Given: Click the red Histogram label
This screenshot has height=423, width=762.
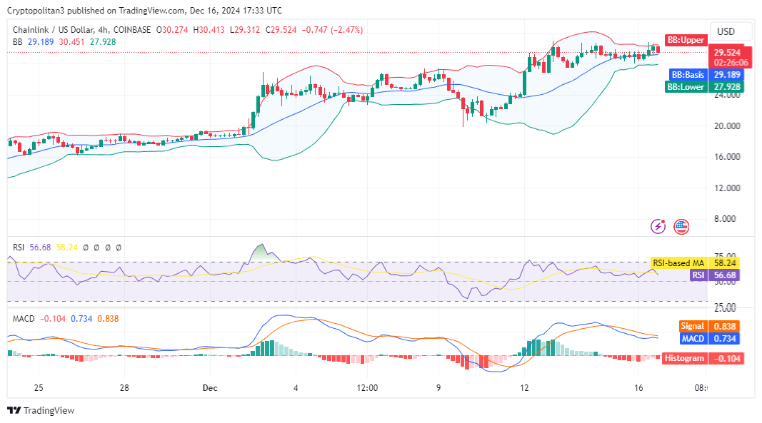Looking at the screenshot, I should [684, 358].
